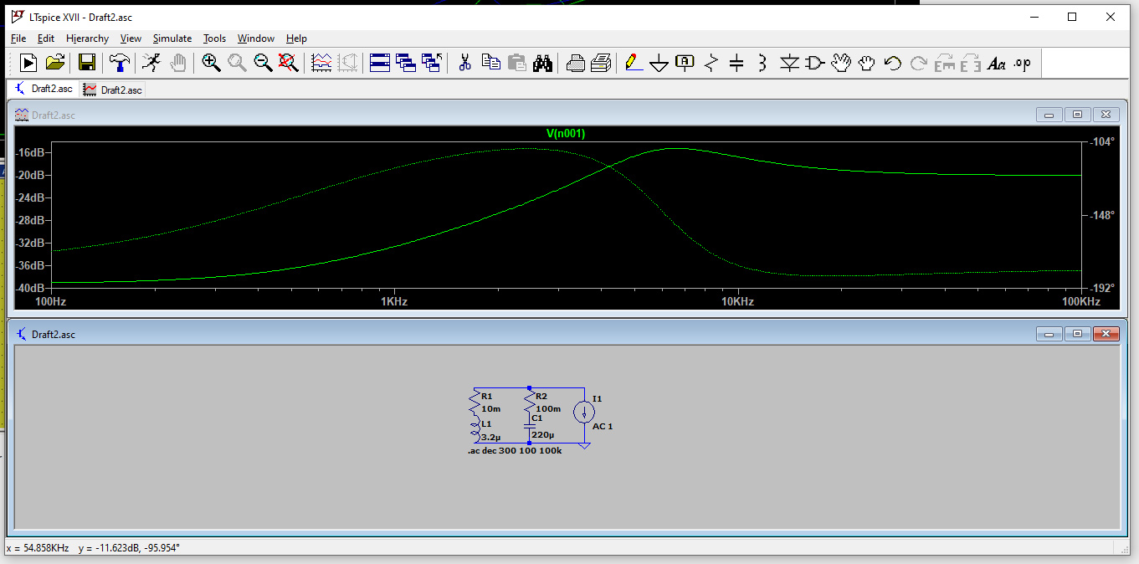Print with the second printer icon
The width and height of the screenshot is (1139, 564).
click(x=601, y=63)
